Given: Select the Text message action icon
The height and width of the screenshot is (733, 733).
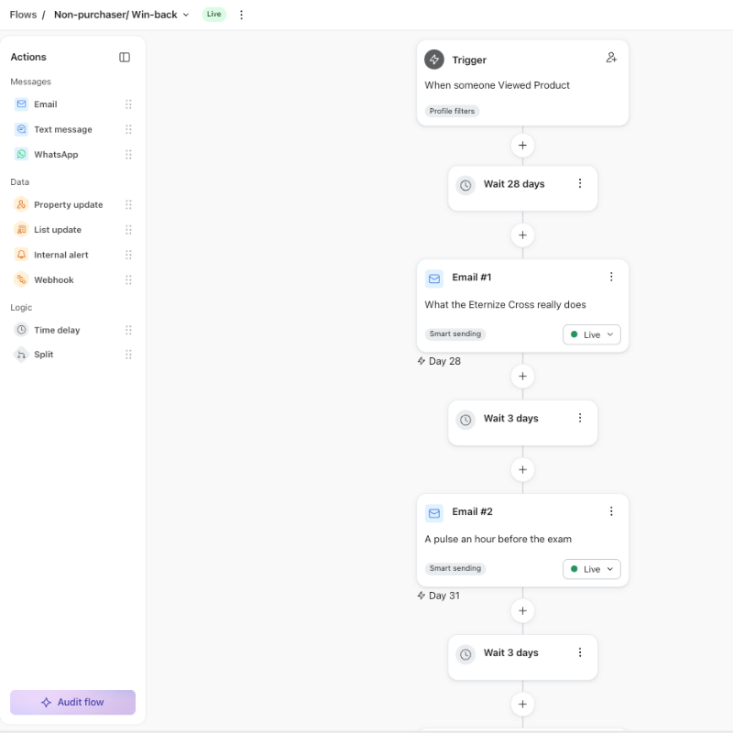Looking at the screenshot, I should coord(21,129).
